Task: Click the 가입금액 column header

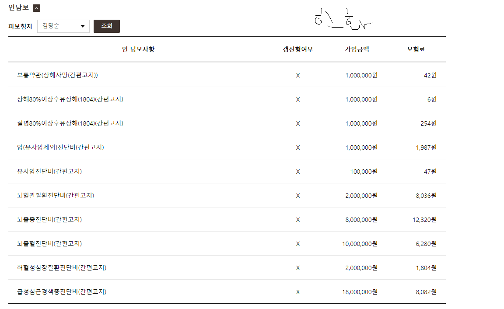Action: click(x=357, y=49)
